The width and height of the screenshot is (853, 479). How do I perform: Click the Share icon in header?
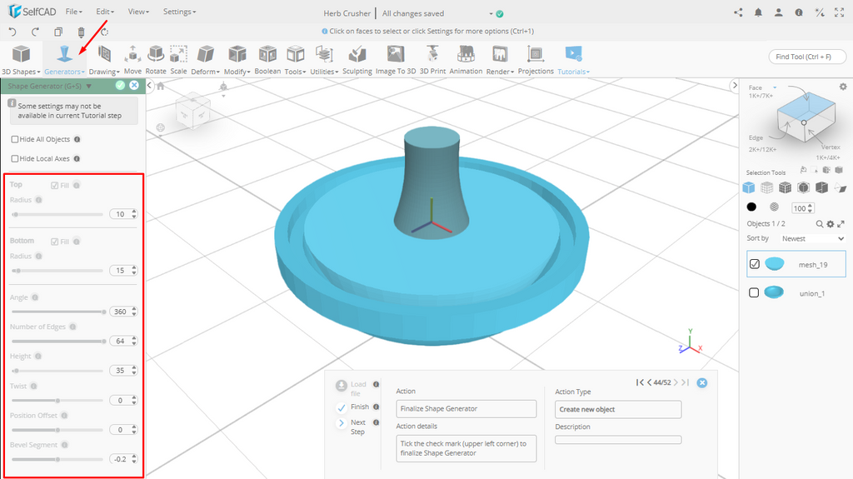coord(738,12)
